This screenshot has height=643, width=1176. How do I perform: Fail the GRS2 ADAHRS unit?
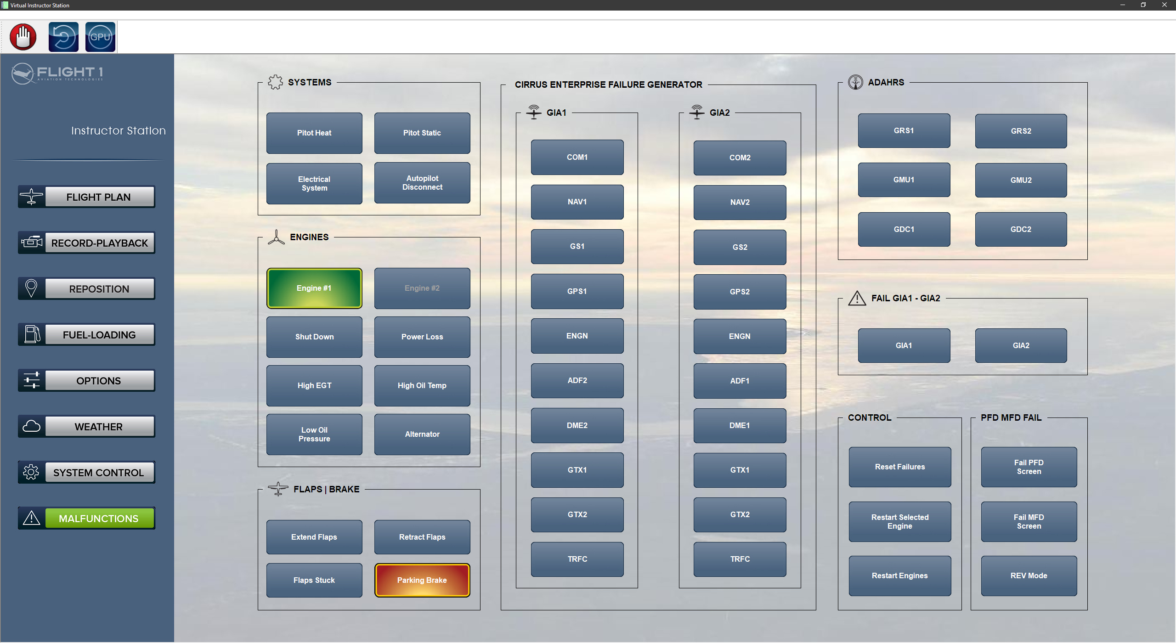coord(1021,131)
